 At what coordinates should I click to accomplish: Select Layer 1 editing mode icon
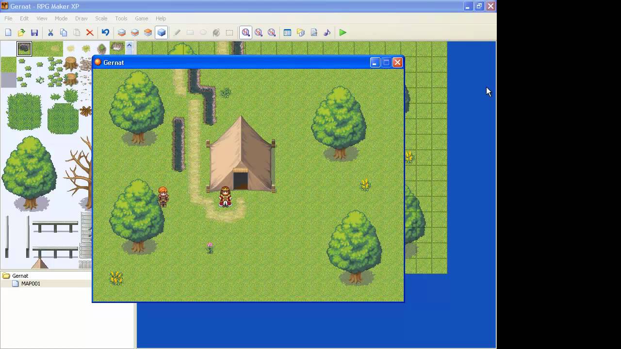122,32
